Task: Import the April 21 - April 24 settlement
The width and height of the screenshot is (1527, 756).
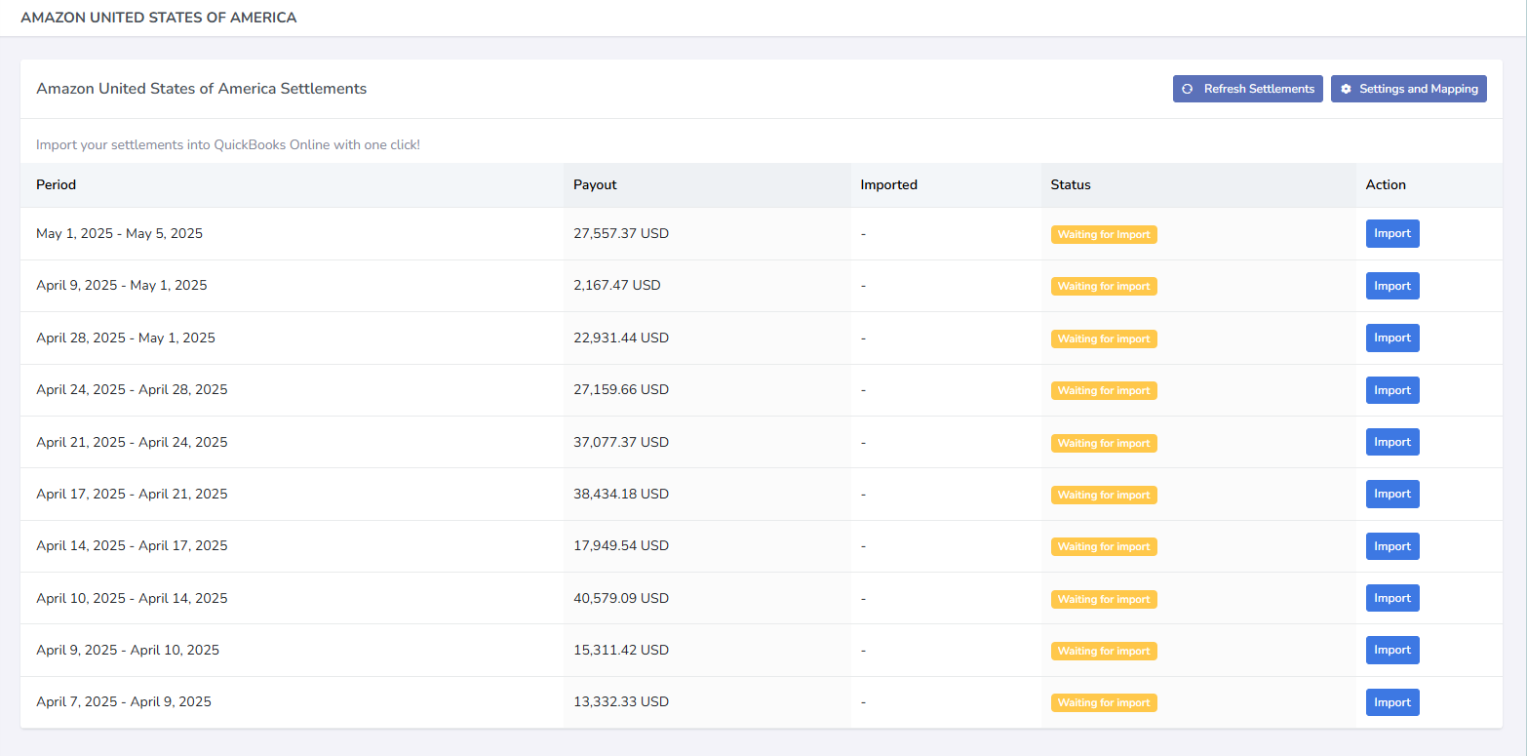Action: [1392, 442]
